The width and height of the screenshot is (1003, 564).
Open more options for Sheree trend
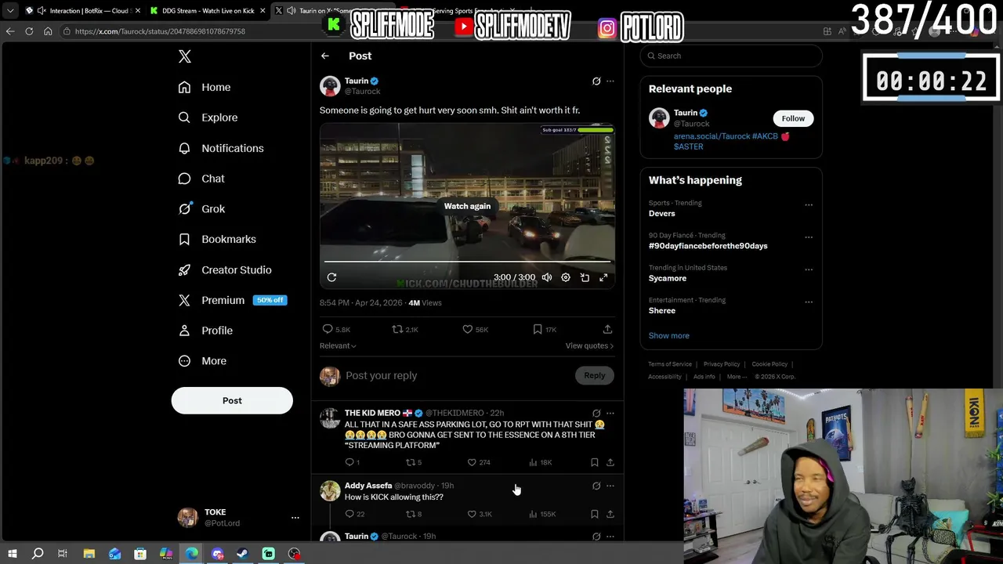pyautogui.click(x=809, y=302)
